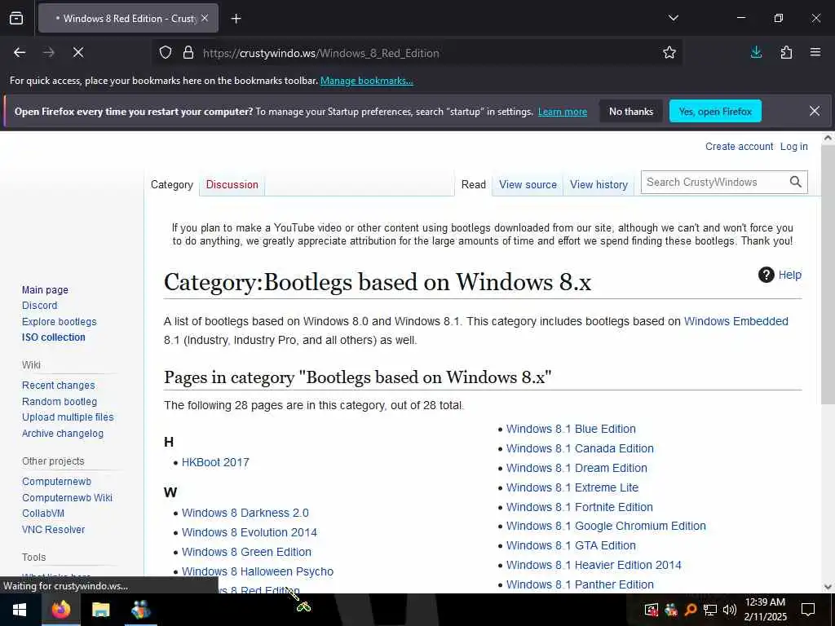Open Windows 8 Green Edition page
Viewport: 835px width, 626px height.
246,552
